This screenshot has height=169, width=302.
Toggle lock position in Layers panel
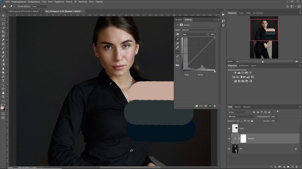pos(245,121)
